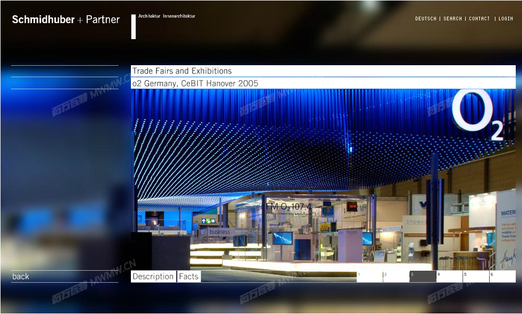Click the Trade Fairs and Exhibitions heading

[182, 71]
